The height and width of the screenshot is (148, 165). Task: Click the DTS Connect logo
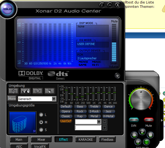58,75
